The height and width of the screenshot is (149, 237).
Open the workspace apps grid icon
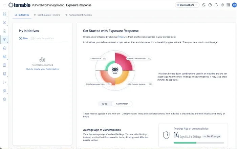tap(228, 5)
